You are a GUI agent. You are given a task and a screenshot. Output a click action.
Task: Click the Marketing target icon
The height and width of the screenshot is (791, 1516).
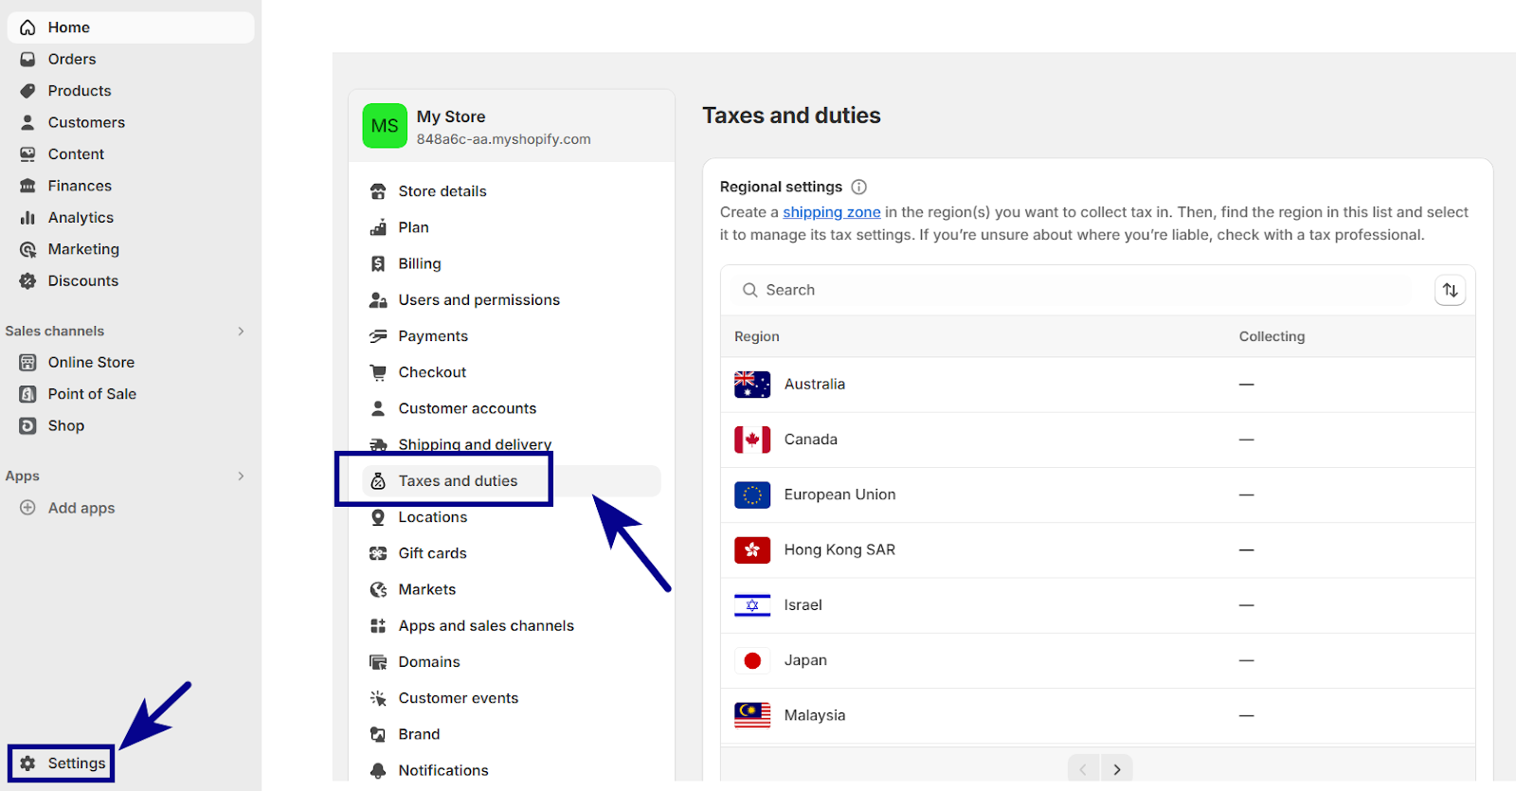(x=27, y=249)
